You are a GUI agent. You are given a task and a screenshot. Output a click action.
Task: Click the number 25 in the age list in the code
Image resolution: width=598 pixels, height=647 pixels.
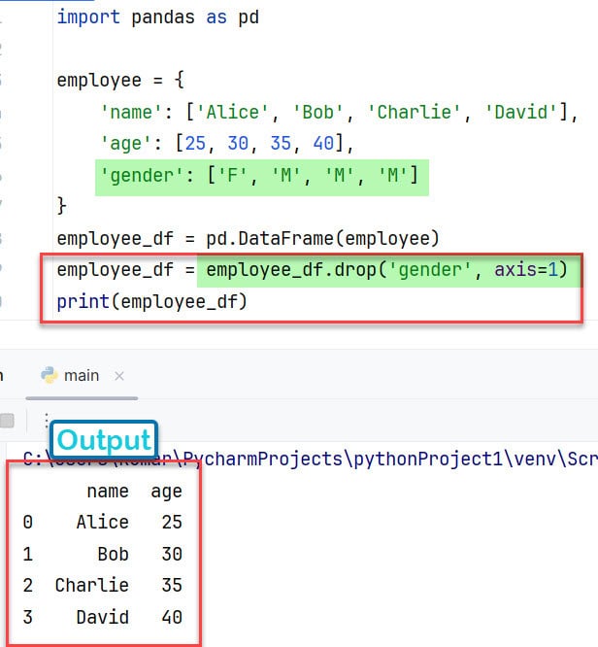[x=195, y=144]
